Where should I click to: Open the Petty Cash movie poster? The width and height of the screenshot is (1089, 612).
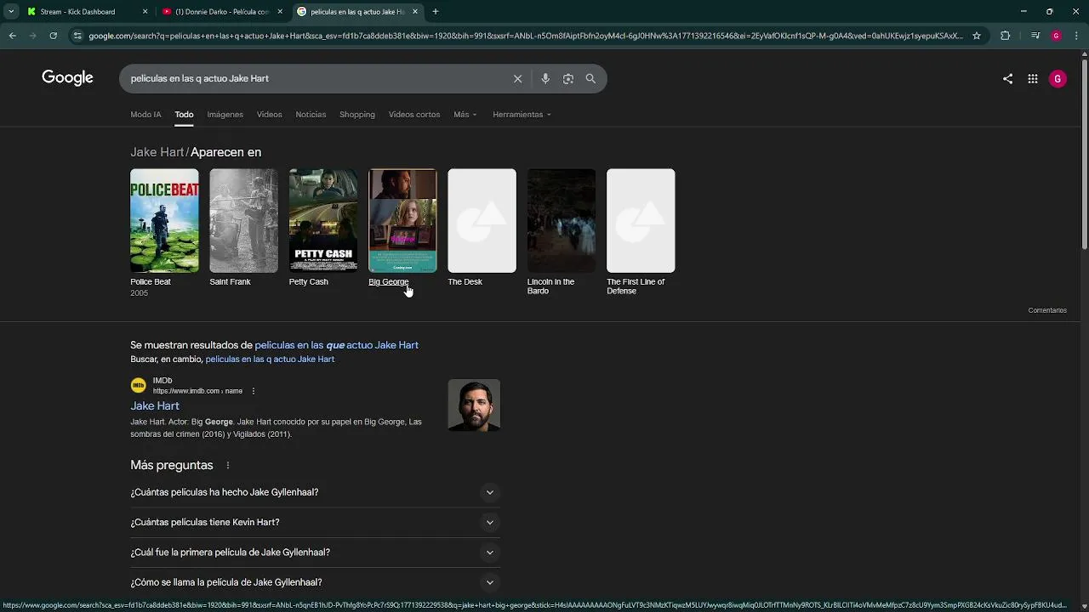click(323, 221)
